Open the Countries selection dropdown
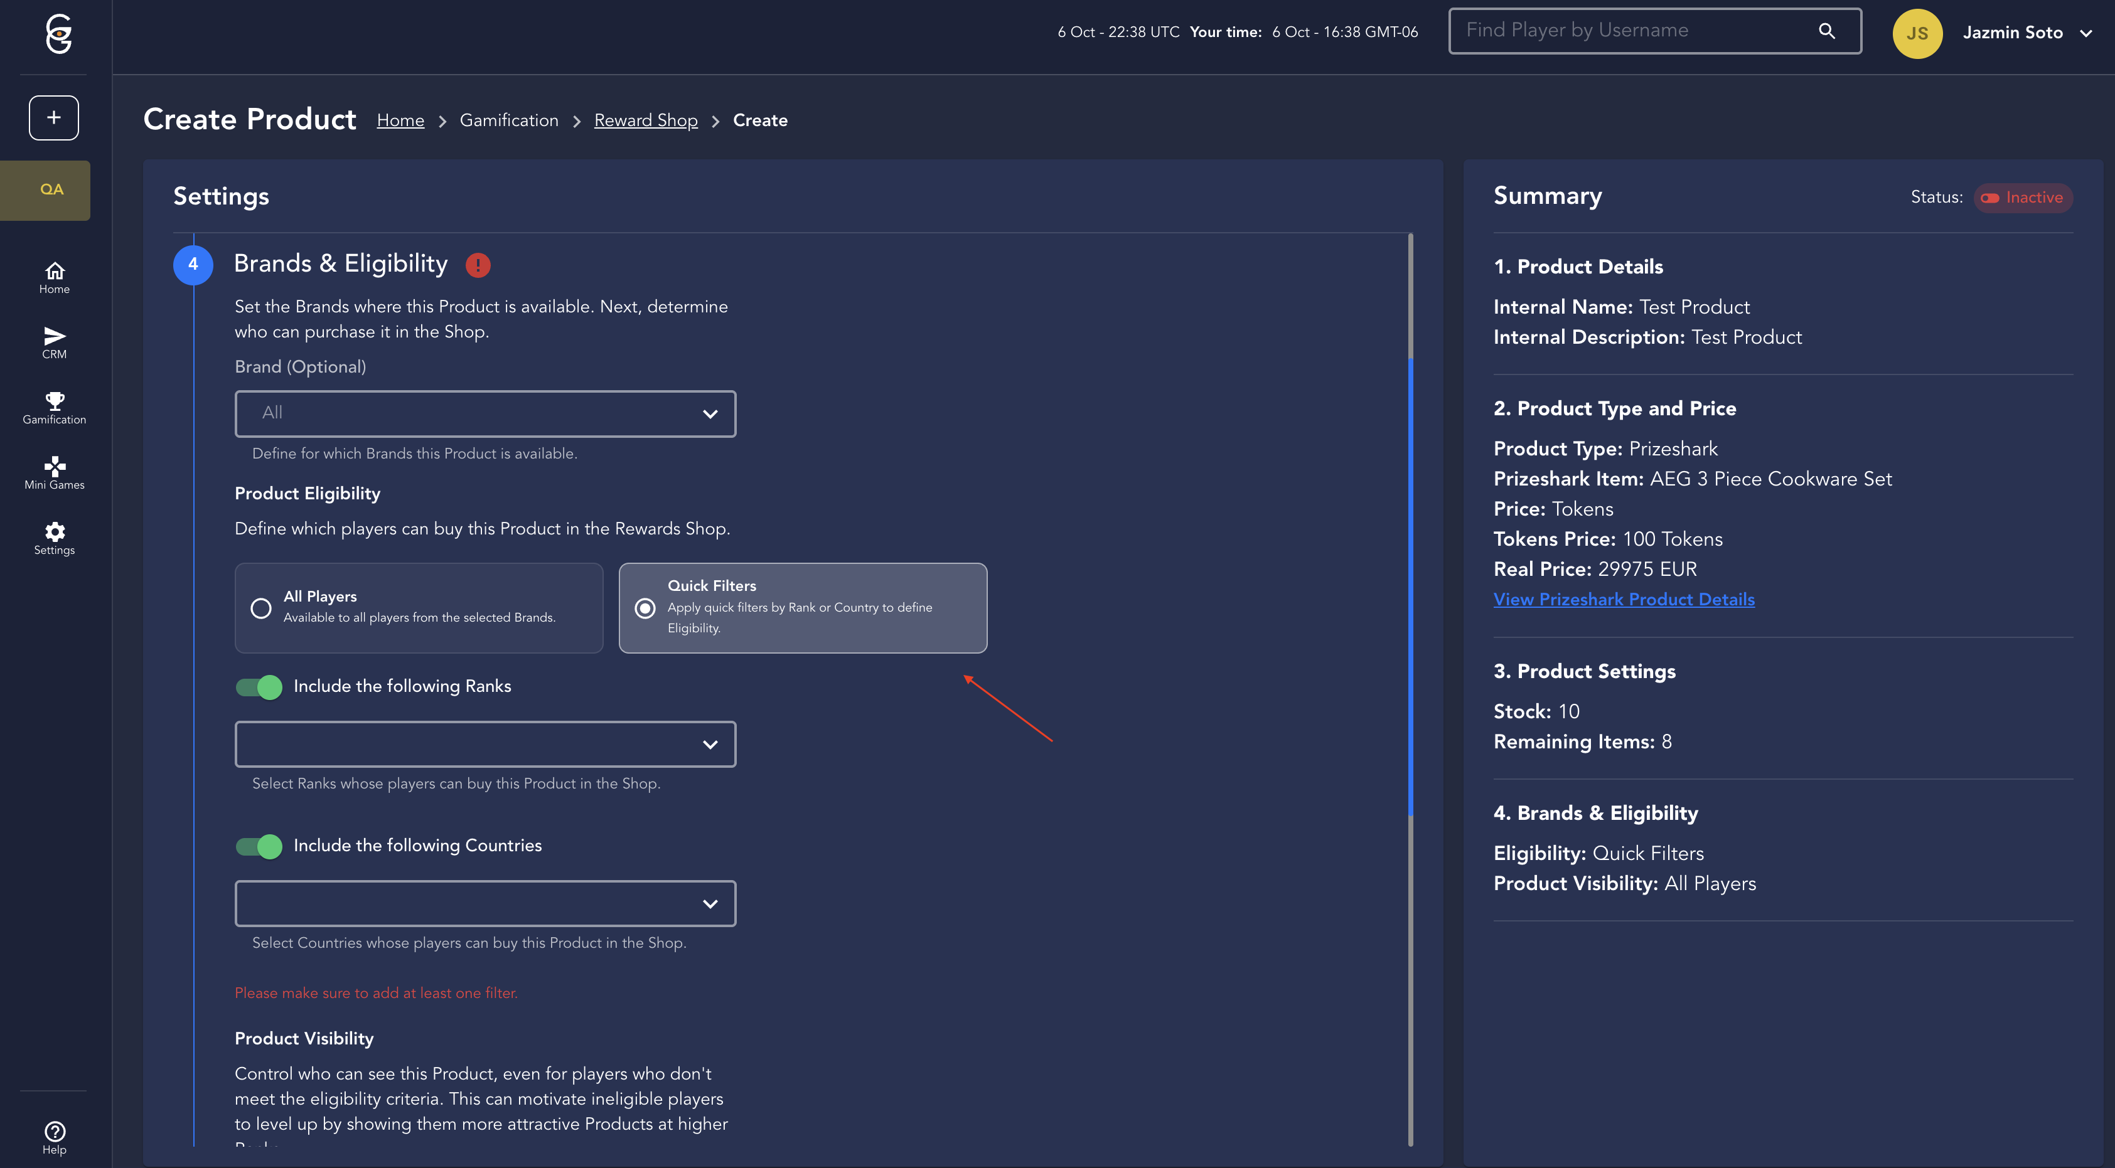The image size is (2115, 1168). 485,904
